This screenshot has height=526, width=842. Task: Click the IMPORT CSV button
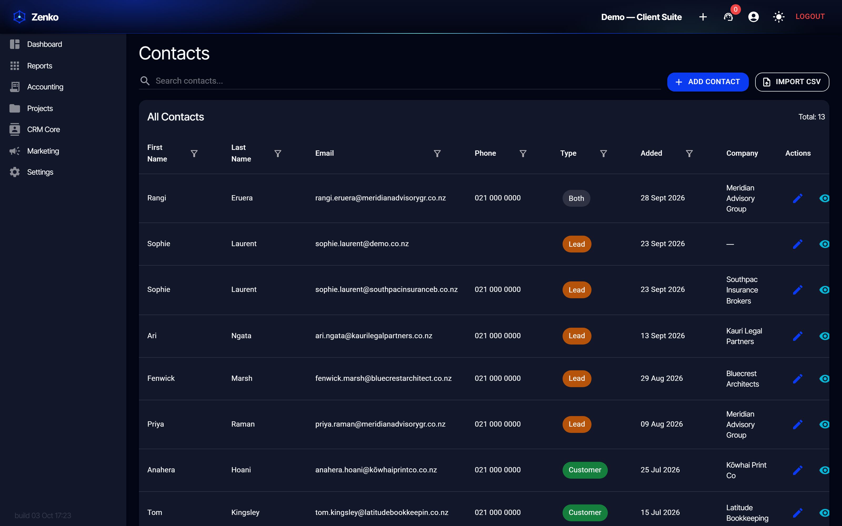tap(792, 82)
